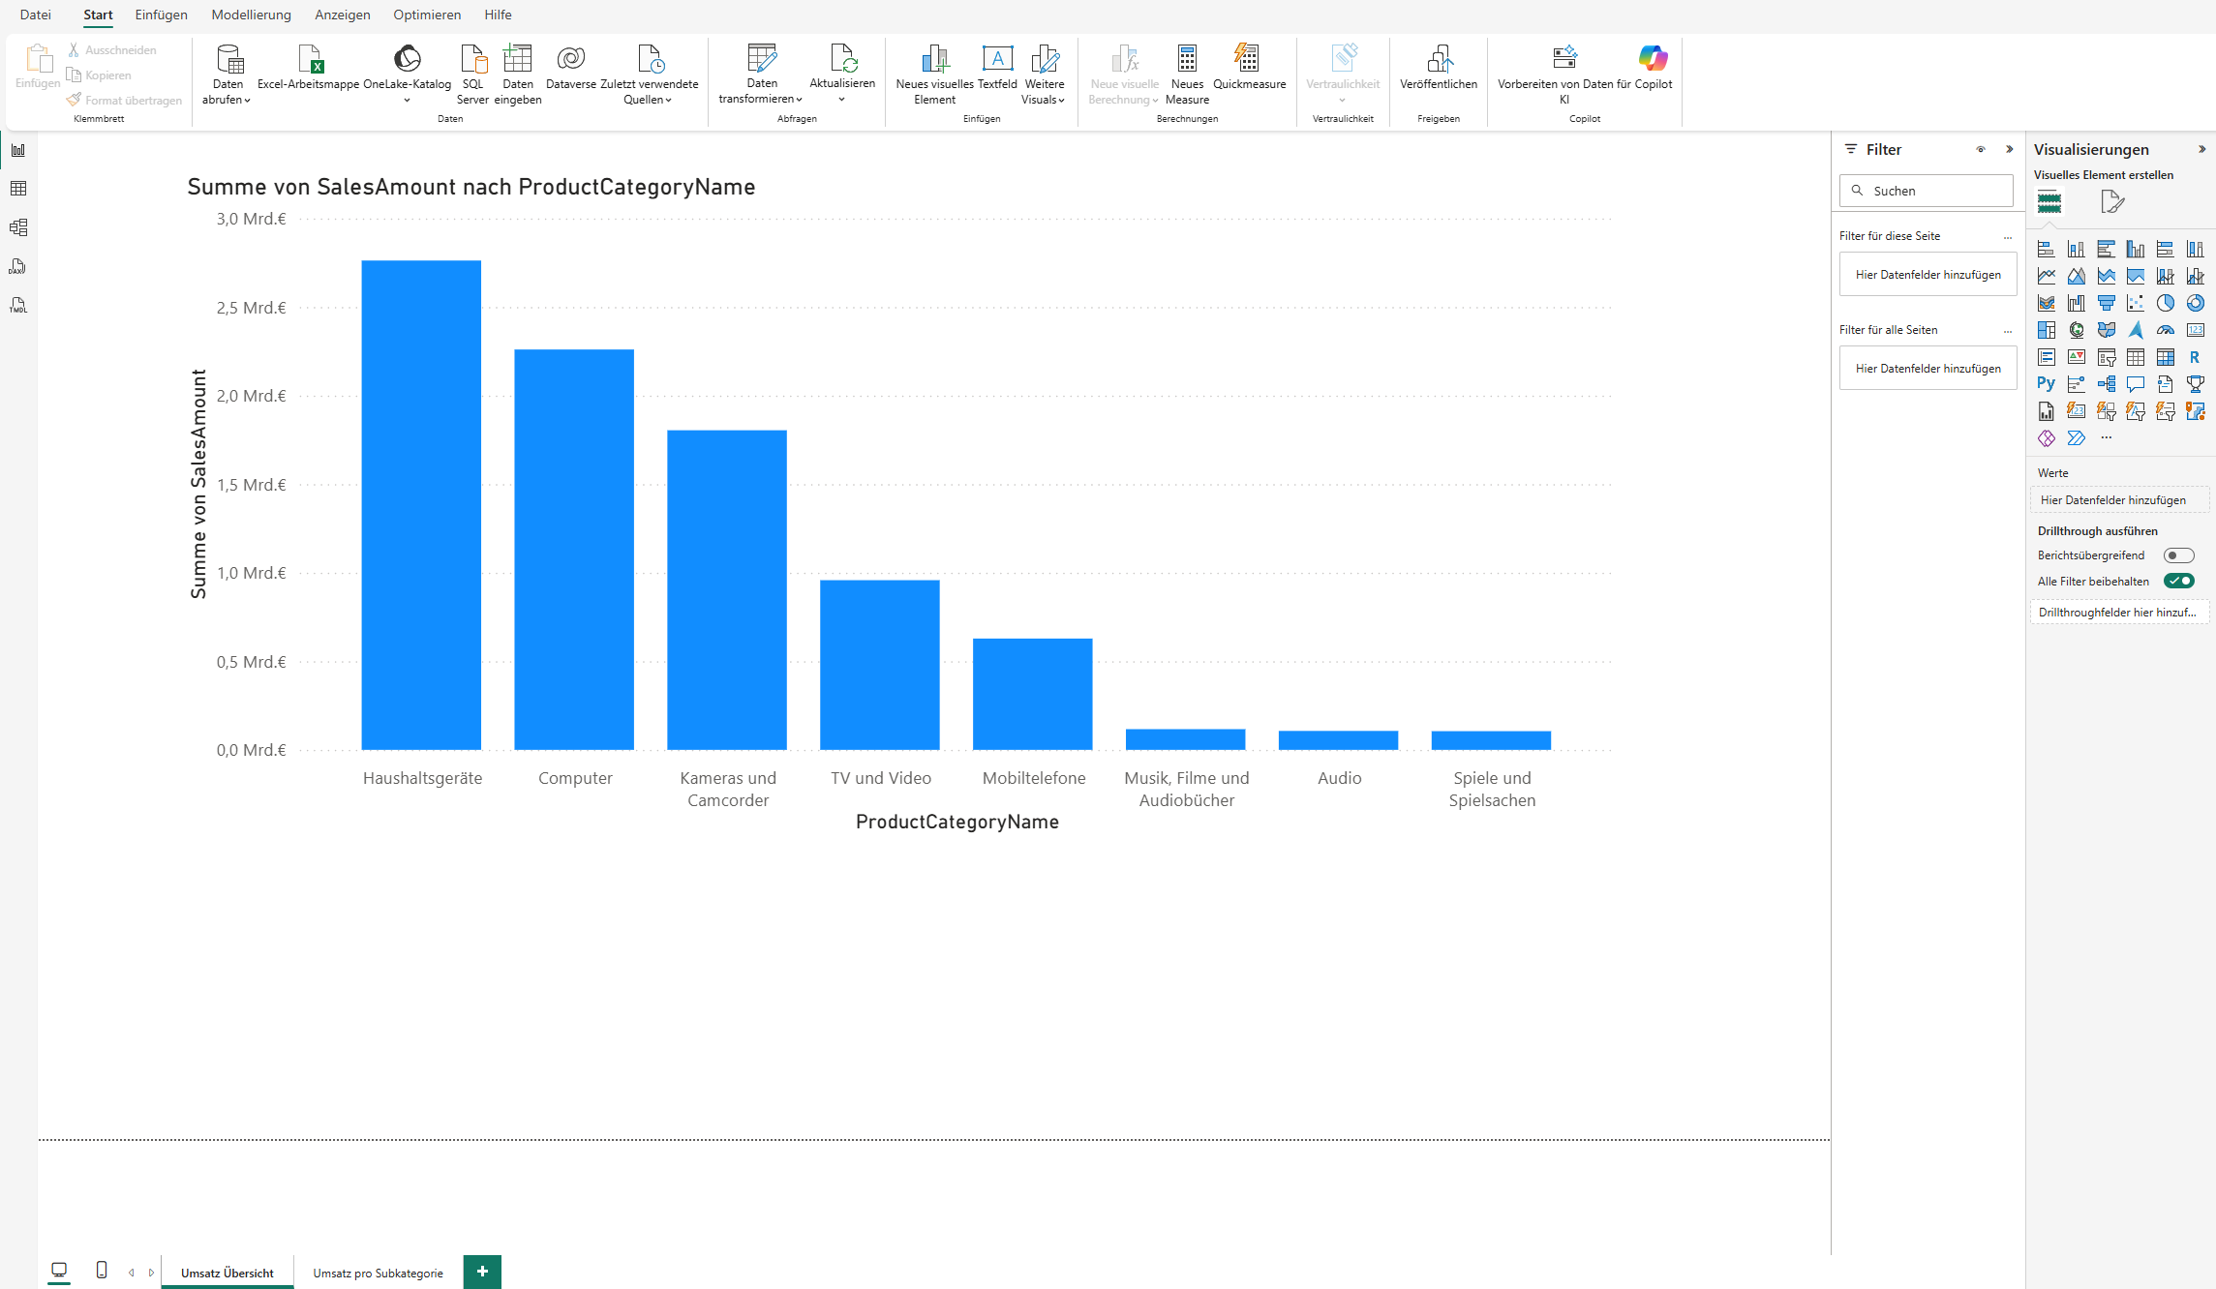This screenshot has height=1289, width=2216.
Task: Select the gauge visual
Action: coord(2166,330)
